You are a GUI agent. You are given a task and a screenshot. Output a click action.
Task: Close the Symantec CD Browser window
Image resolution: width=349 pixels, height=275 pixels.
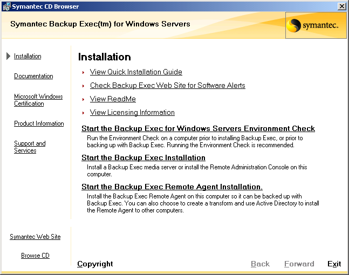[341, 6]
